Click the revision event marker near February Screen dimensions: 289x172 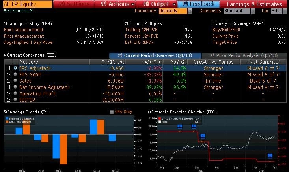pos(270,156)
